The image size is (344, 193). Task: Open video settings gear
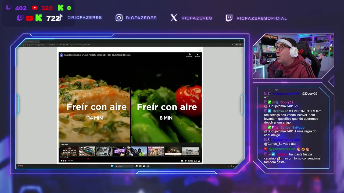click(185, 161)
